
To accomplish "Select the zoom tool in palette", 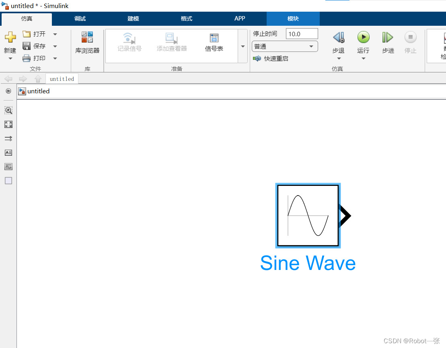I will [8, 110].
